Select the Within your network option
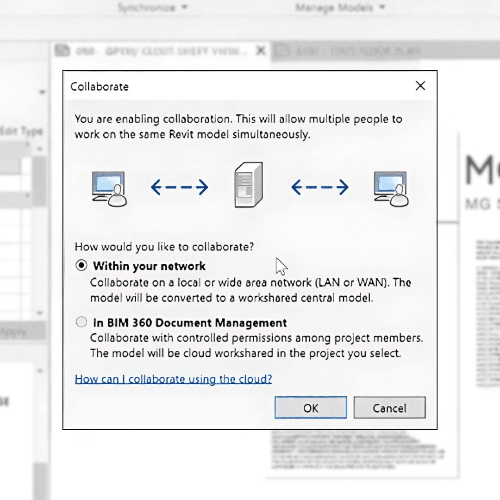 coord(81,266)
